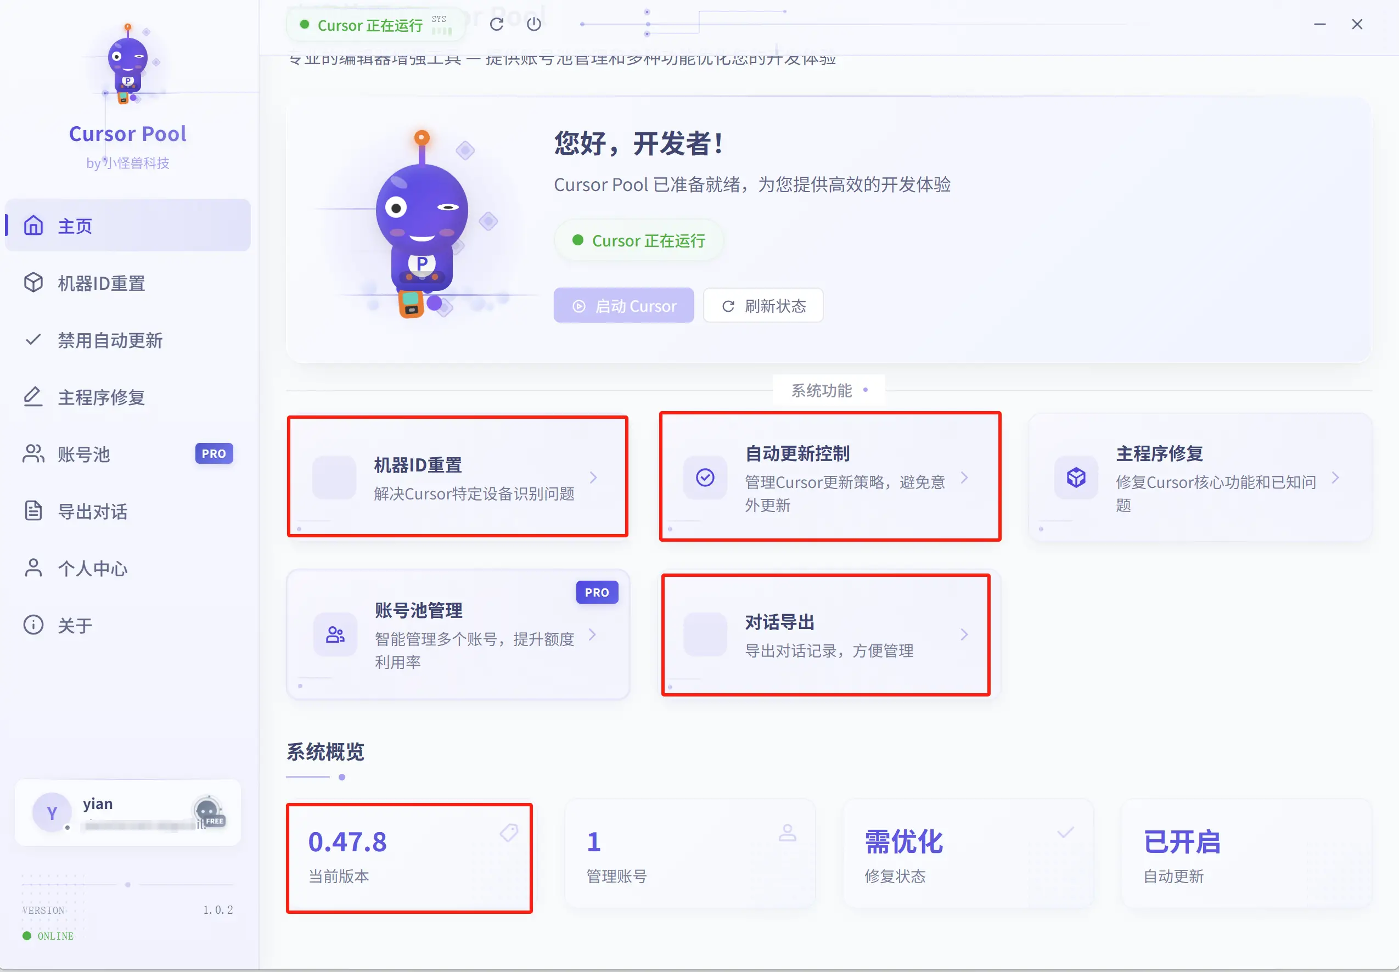
Task: Click the Cursor 正在运行 pill in top bar
Action: pyautogui.click(x=375, y=25)
